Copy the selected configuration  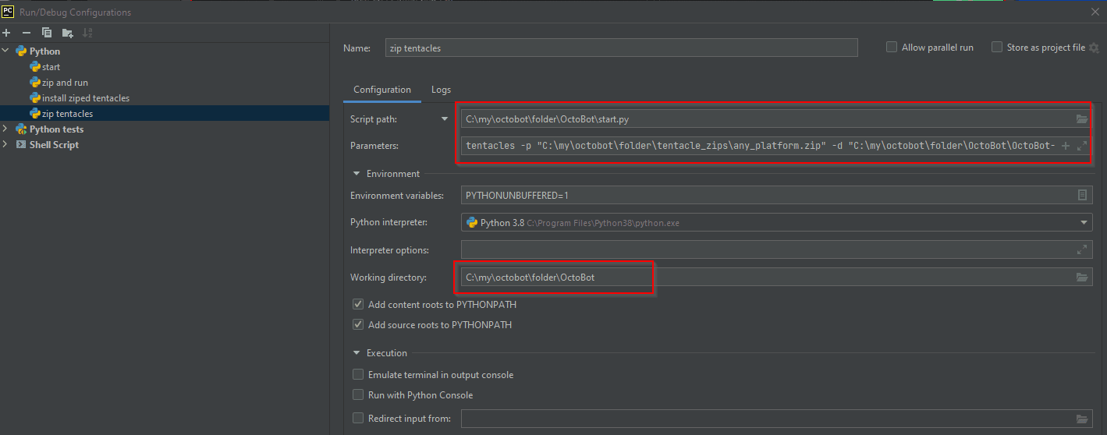[x=47, y=33]
